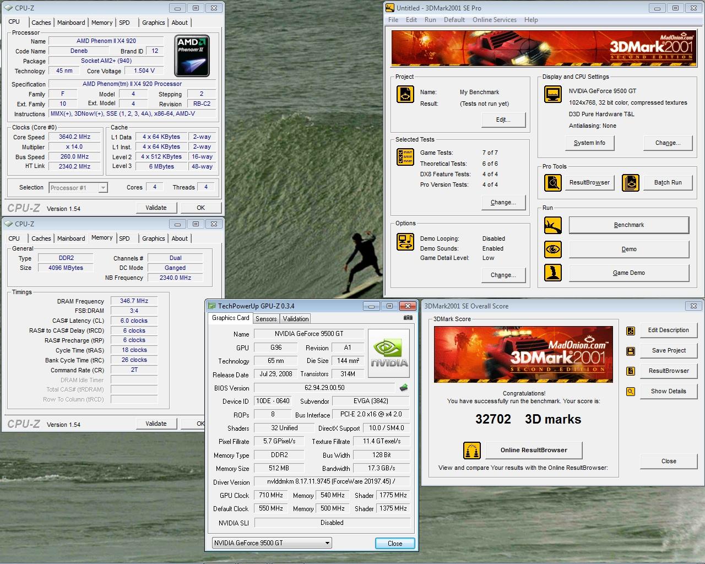Screen dimensions: 705x564
Task: Click the 3DMark2001 title bar app icon
Action: tap(390, 8)
